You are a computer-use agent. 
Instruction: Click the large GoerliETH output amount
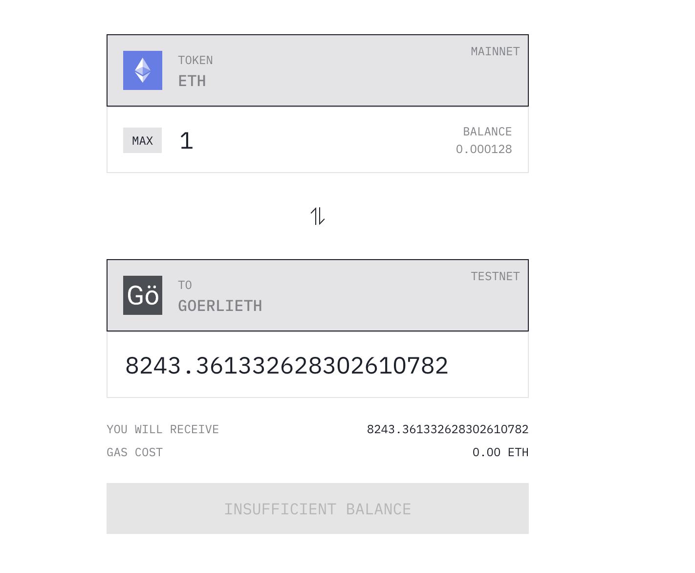tap(286, 366)
